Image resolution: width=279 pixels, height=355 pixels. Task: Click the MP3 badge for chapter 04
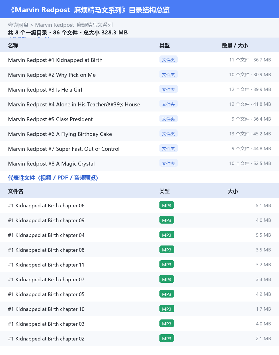[167, 235]
